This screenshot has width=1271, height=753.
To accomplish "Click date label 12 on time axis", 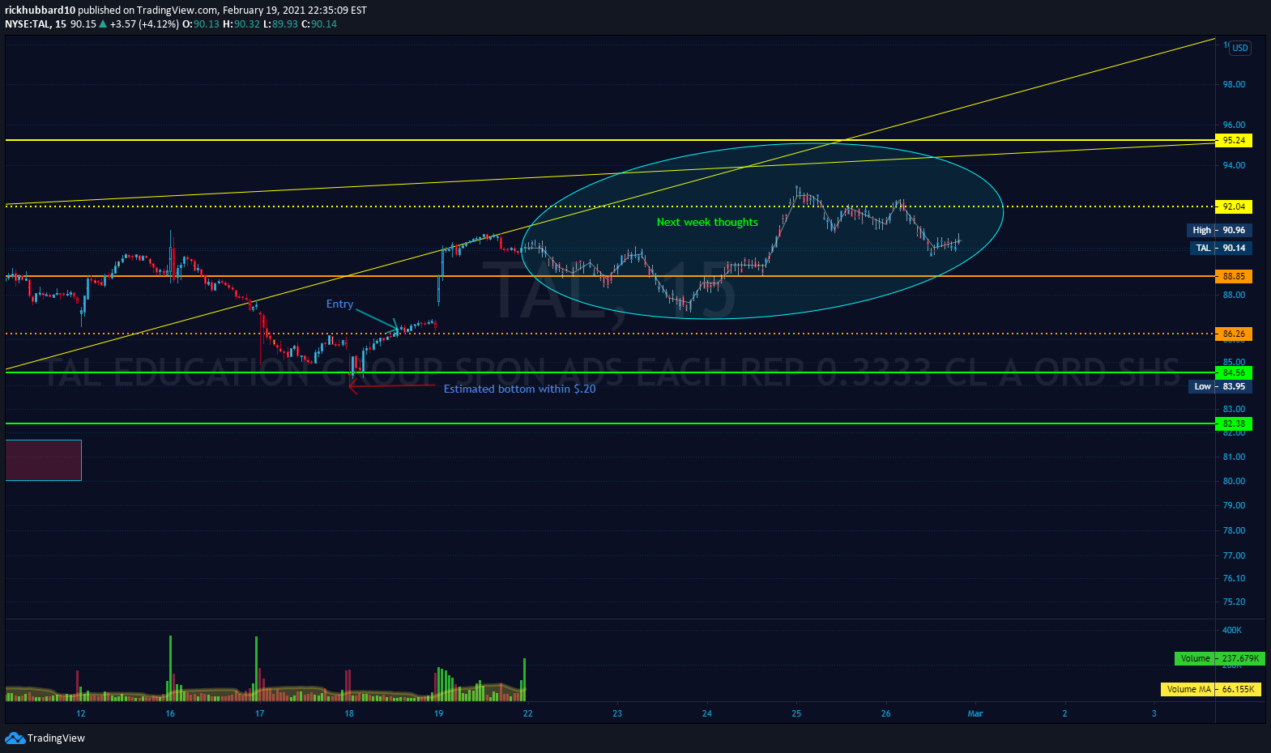I will click(x=81, y=713).
